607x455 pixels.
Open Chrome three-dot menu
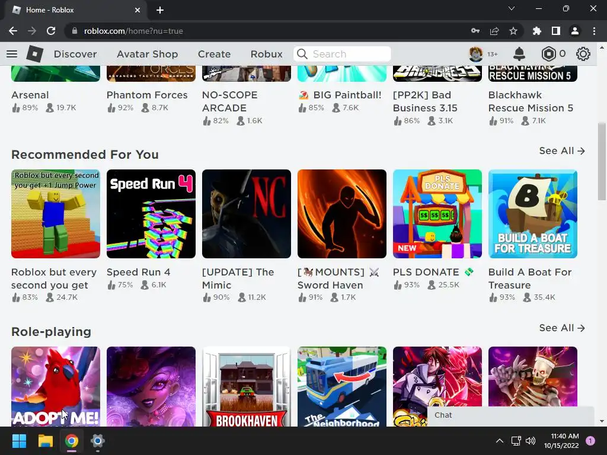[x=594, y=31]
